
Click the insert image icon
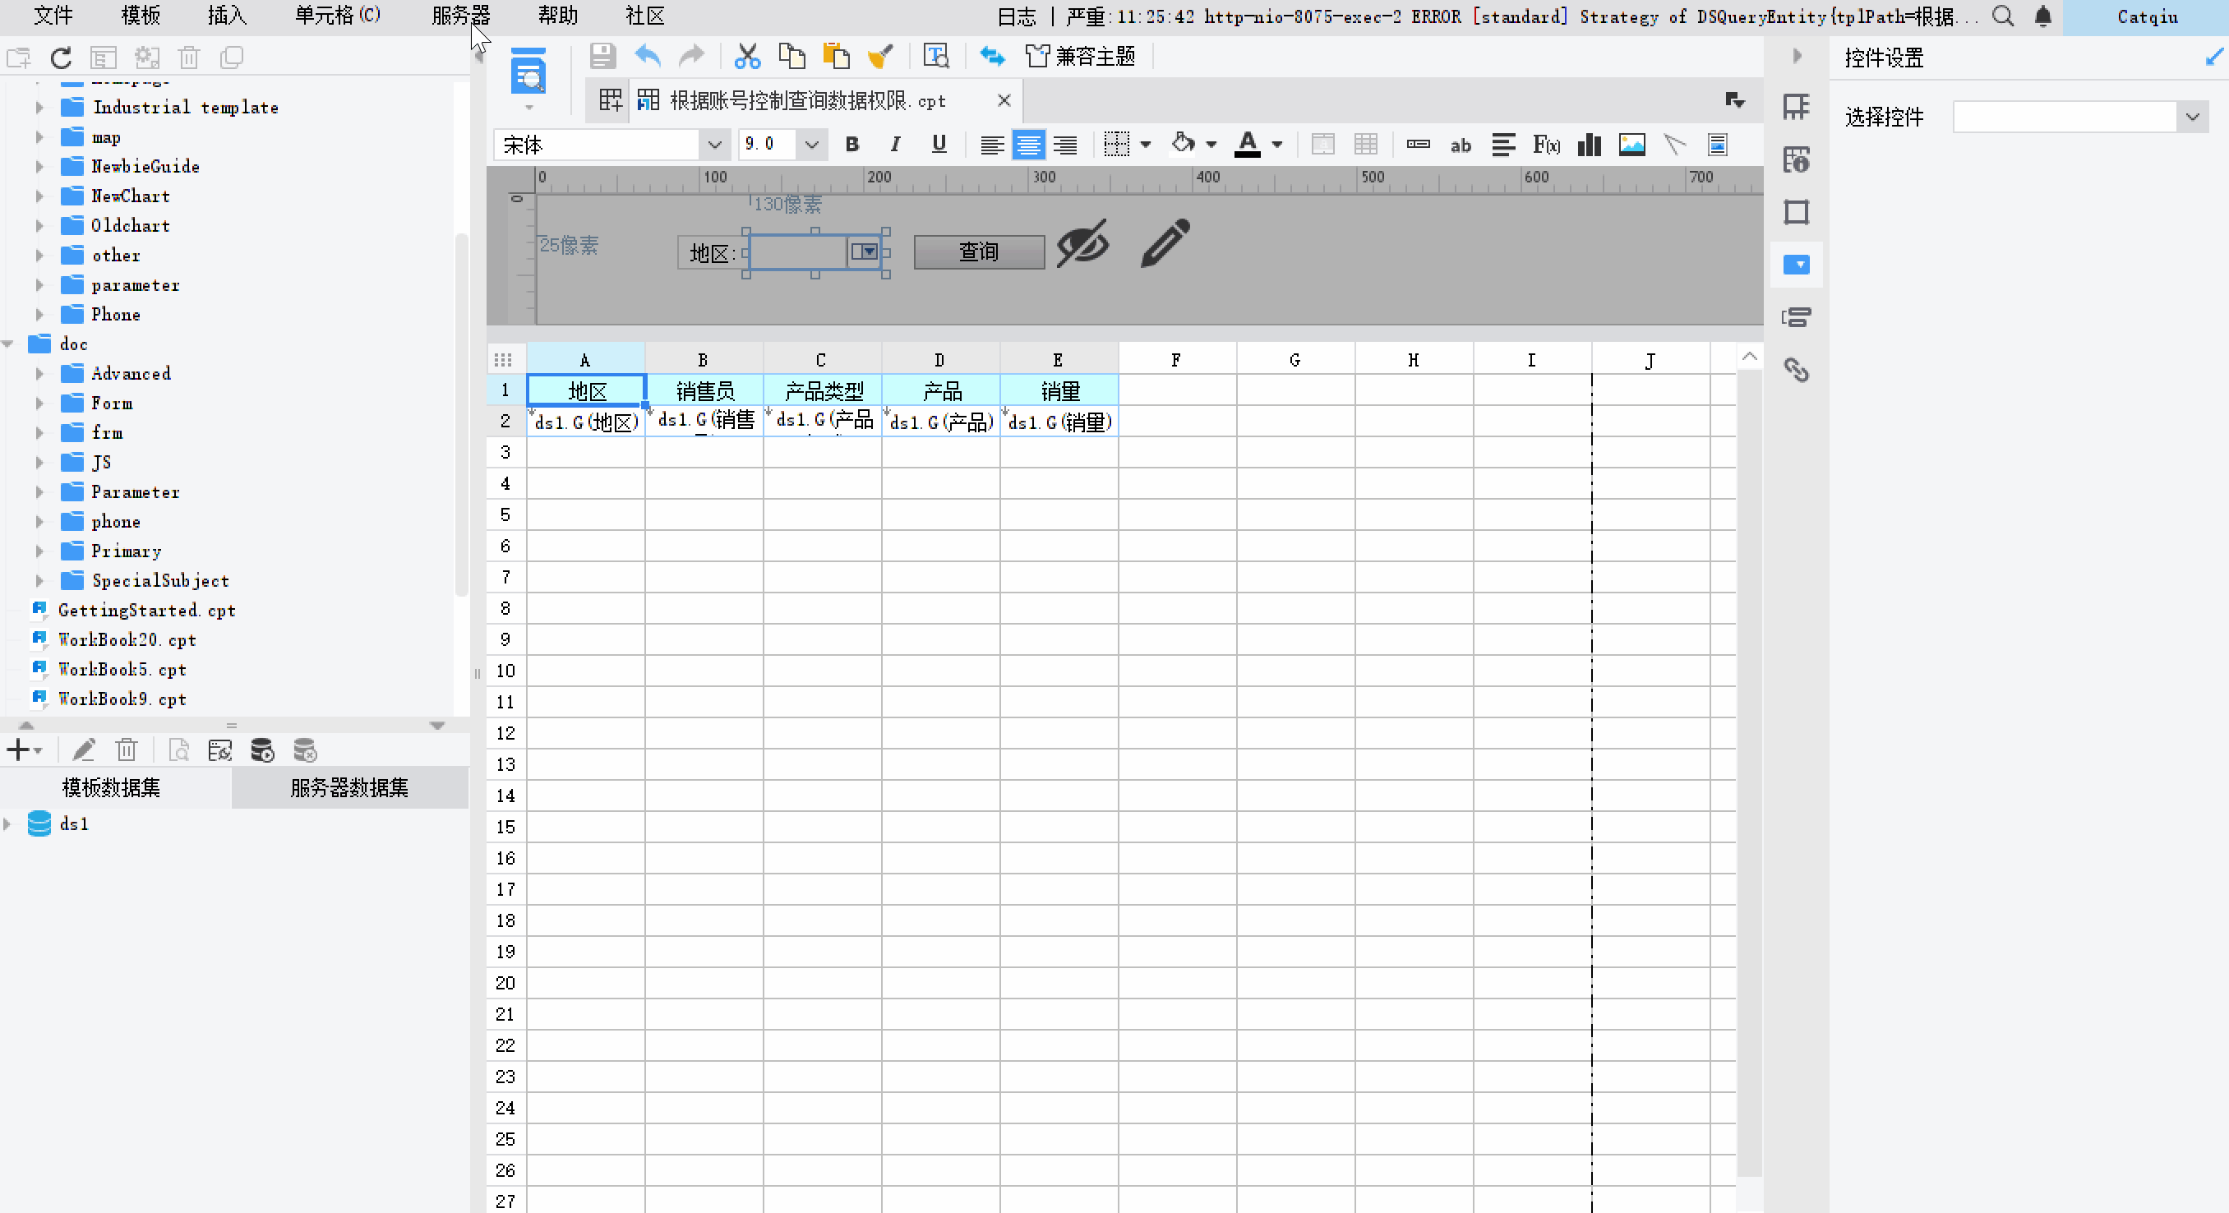click(x=1631, y=145)
